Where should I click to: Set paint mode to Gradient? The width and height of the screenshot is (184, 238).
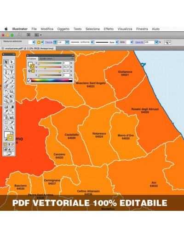click(x=9, y=145)
